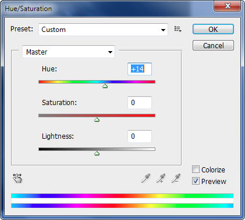The height and width of the screenshot is (220, 245).
Task: Click the Lightness: label
Action: pos(58,136)
